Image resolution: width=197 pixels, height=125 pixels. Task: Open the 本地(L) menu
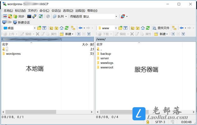click(x=8, y=11)
